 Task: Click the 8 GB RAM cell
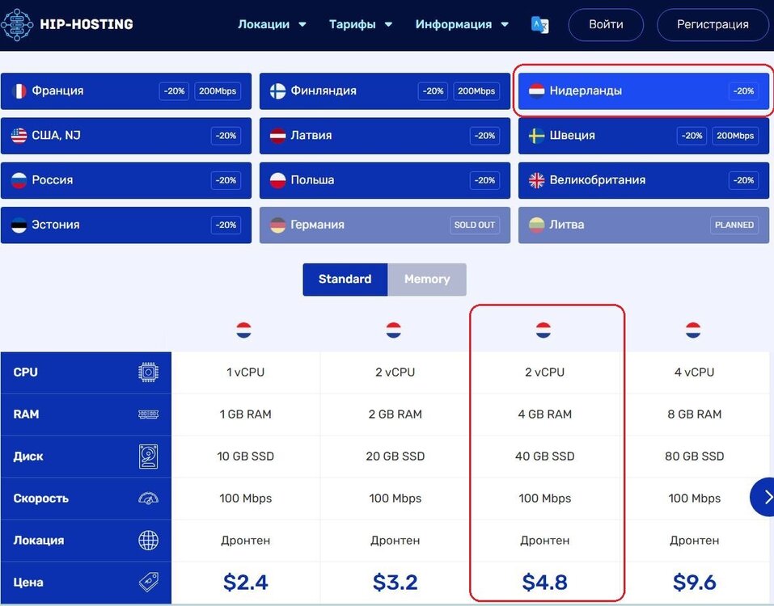pyautogui.click(x=694, y=415)
